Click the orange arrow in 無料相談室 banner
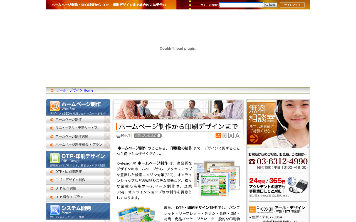 (x=254, y=138)
